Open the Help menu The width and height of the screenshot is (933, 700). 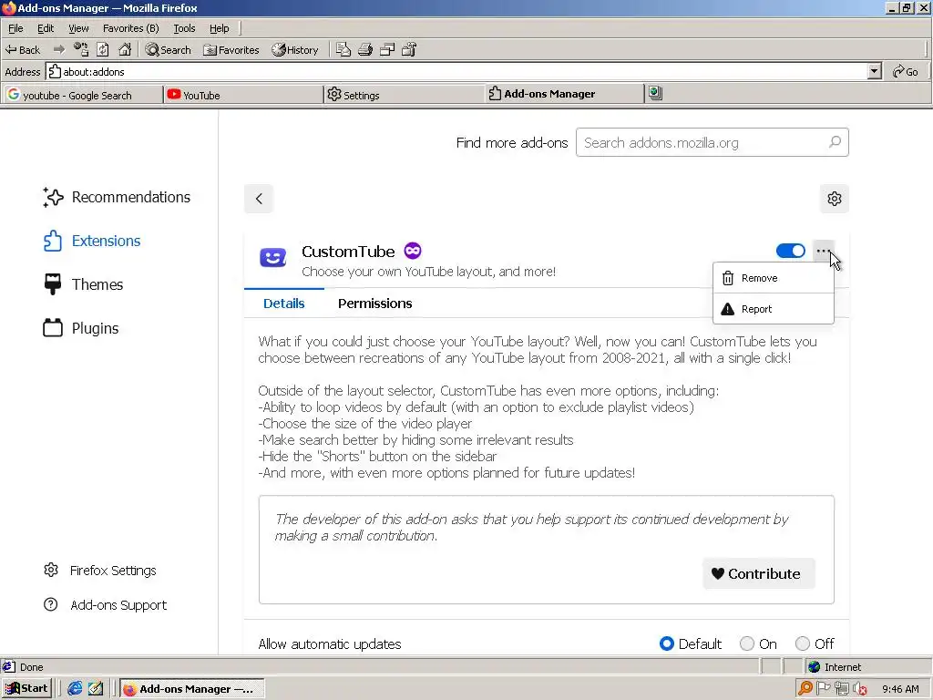tap(219, 28)
